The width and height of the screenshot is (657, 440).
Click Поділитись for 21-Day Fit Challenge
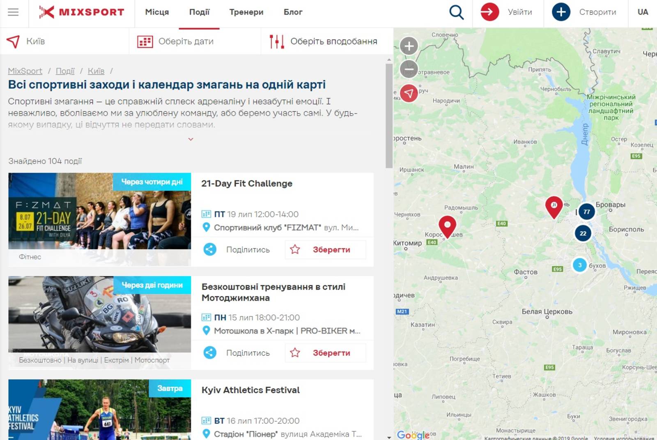click(x=248, y=249)
